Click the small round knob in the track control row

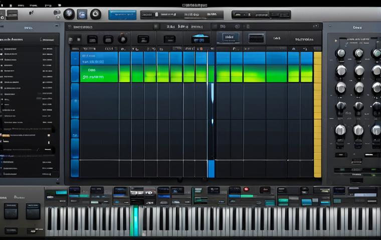coord(123,39)
